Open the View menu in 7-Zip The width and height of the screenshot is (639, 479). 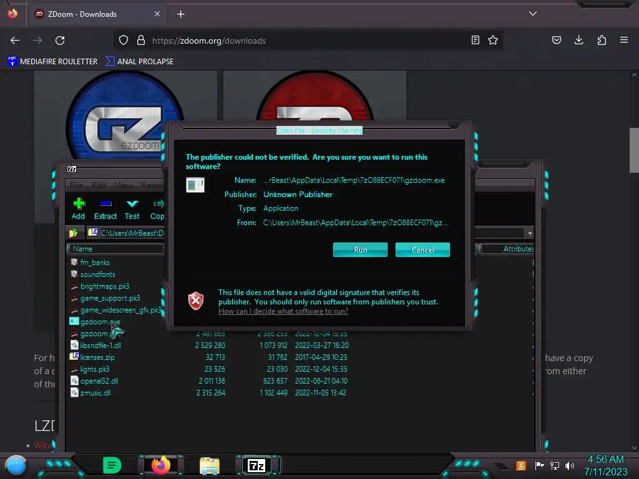(x=124, y=185)
